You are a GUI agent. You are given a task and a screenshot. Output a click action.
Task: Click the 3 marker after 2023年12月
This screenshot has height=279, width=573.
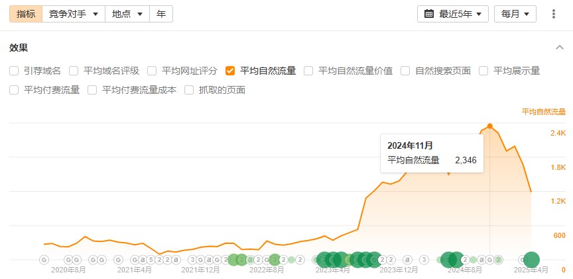424,260
